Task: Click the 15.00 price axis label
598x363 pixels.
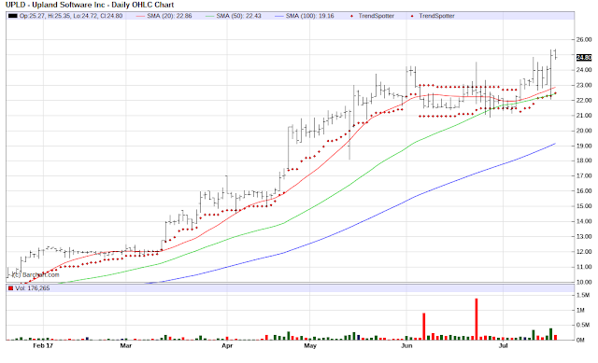Action: [584, 206]
